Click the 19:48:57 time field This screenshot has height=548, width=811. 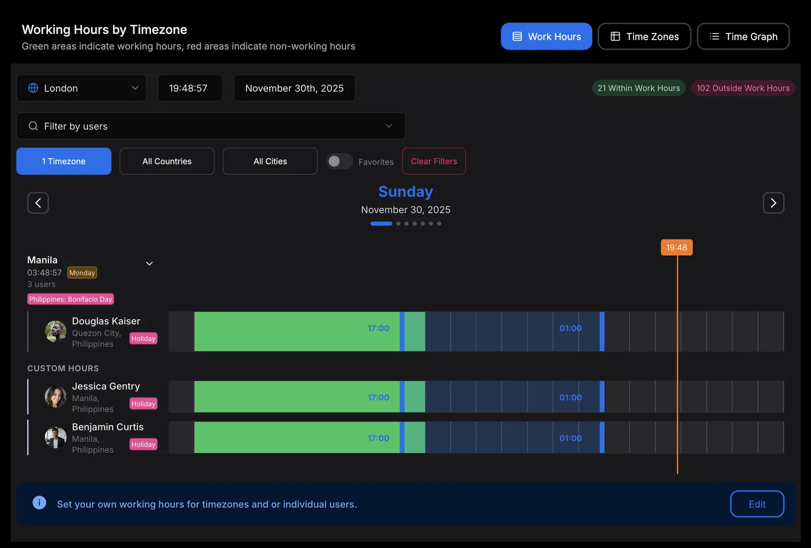pos(190,88)
